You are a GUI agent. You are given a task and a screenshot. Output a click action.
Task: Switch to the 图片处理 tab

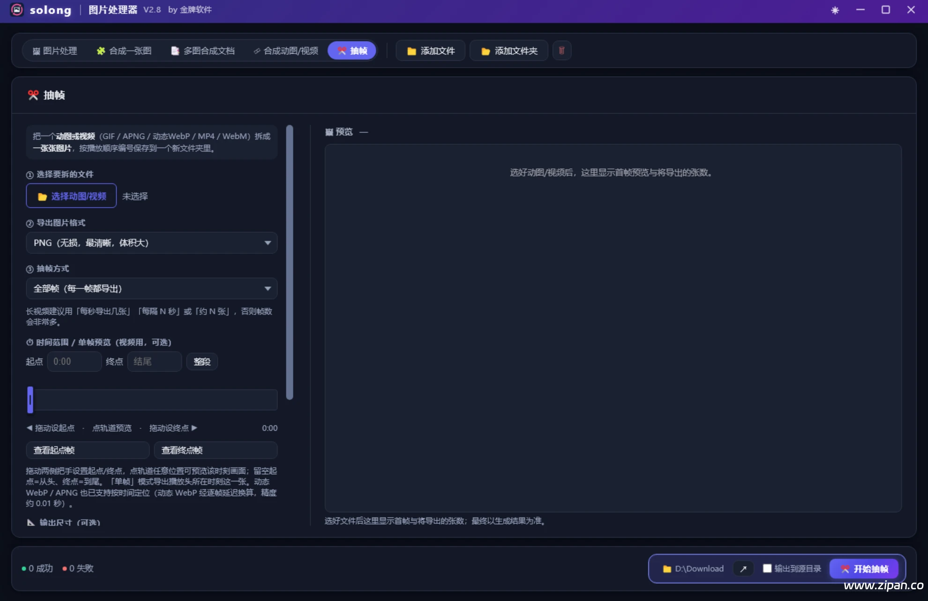(x=55, y=51)
